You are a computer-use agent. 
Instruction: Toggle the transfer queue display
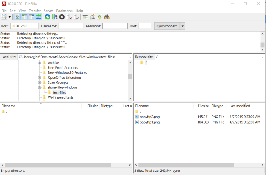point(39,17)
